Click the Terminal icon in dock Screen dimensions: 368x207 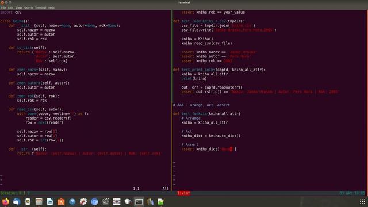click(139, 202)
